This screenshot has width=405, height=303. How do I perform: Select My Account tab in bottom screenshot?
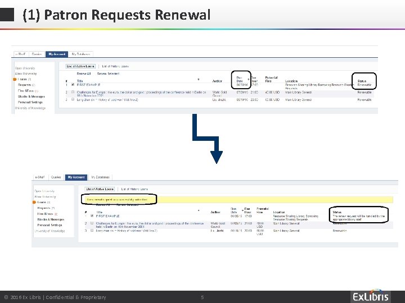[x=76, y=177]
